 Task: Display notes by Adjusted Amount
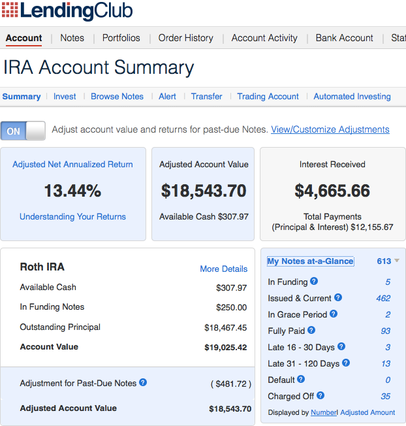point(367,412)
